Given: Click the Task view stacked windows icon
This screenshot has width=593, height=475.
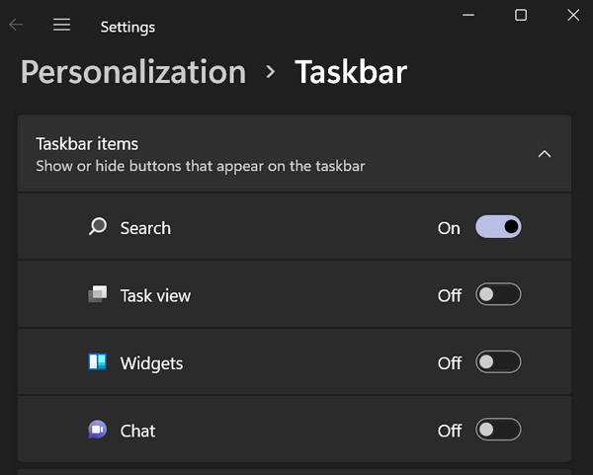Looking at the screenshot, I should pyautogui.click(x=98, y=294).
